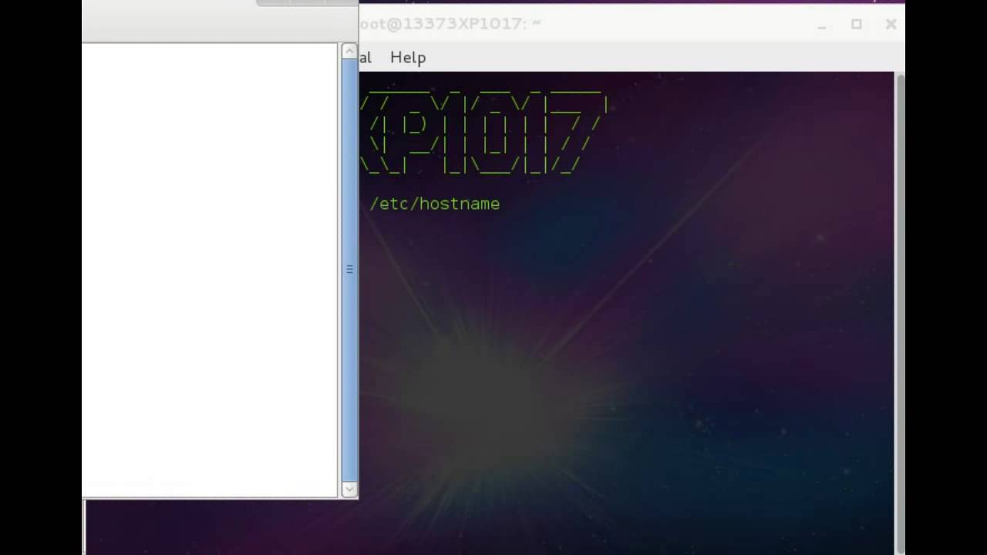
Task: Click the terminal window scrollbar
Action: tap(899, 312)
